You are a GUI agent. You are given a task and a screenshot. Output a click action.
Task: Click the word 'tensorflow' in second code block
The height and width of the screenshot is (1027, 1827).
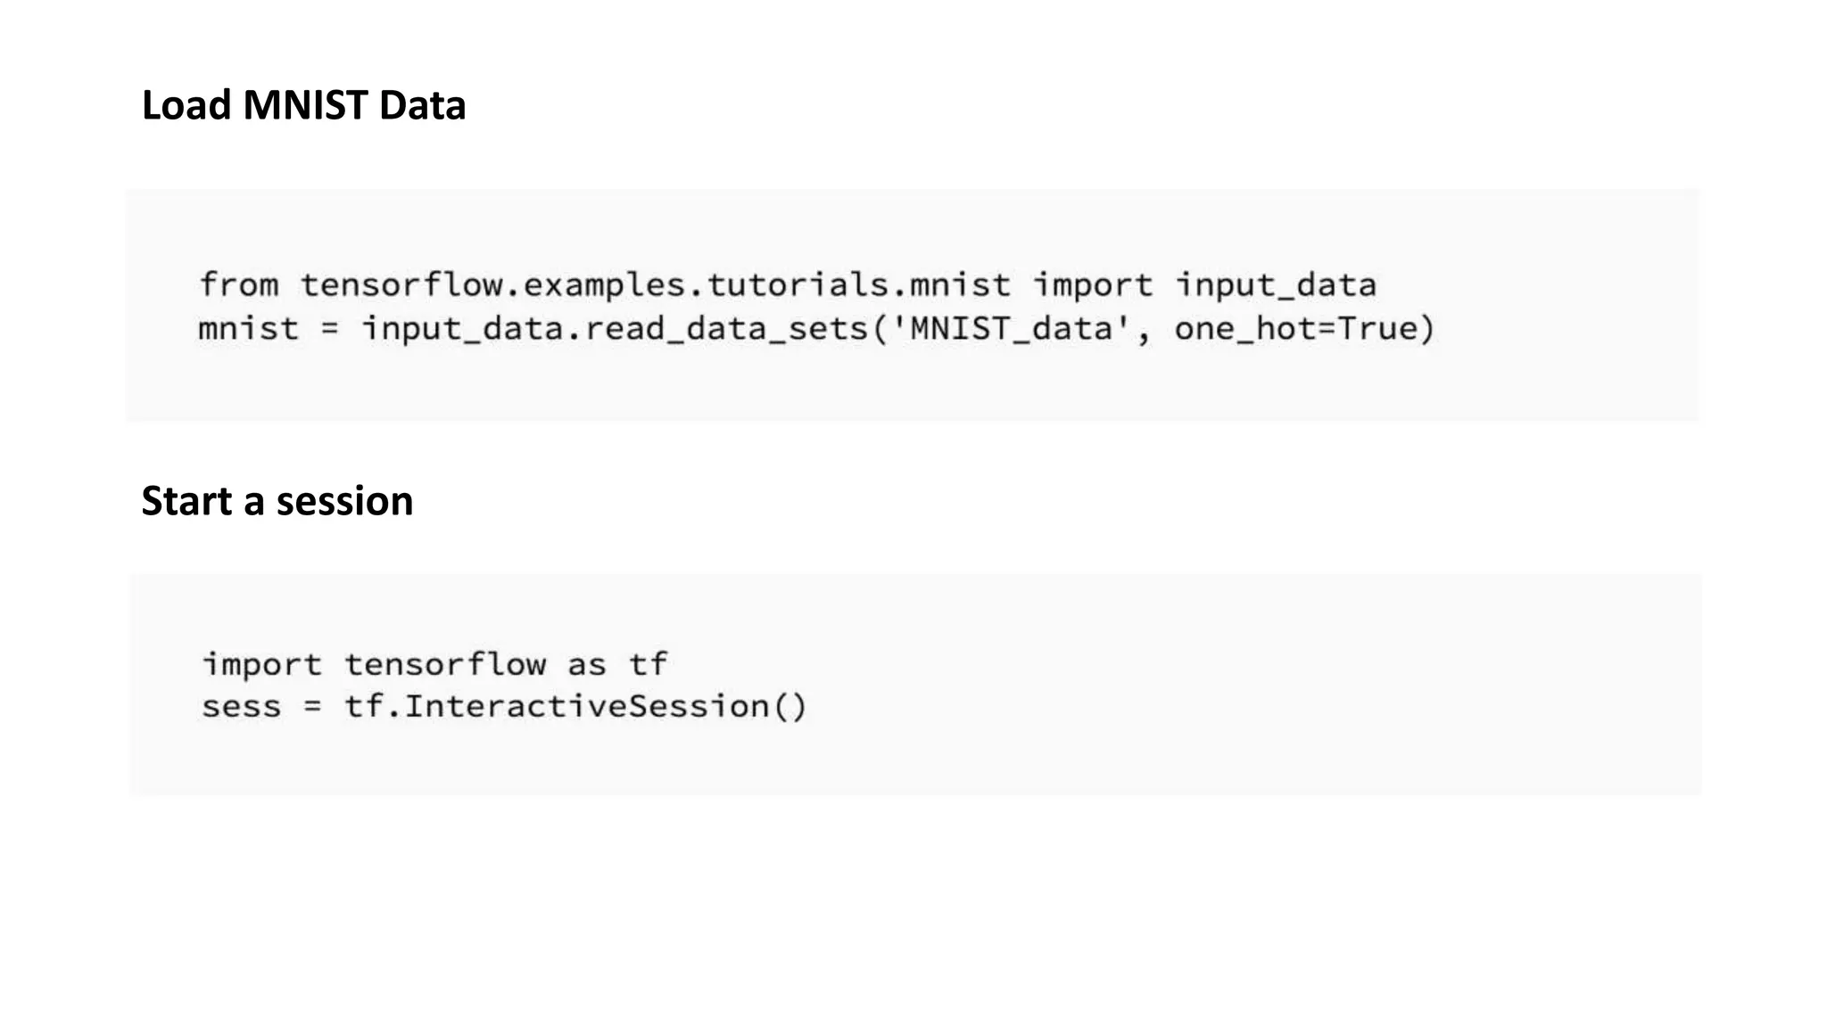(x=444, y=664)
